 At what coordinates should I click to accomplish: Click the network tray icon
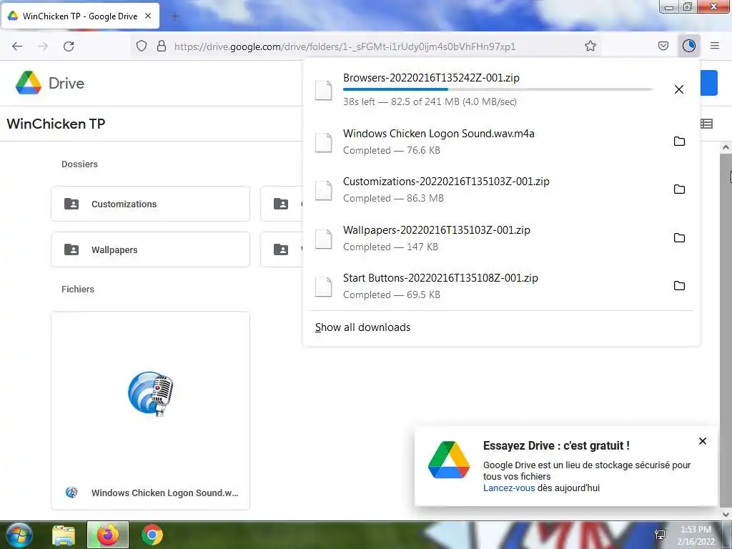[x=660, y=535]
